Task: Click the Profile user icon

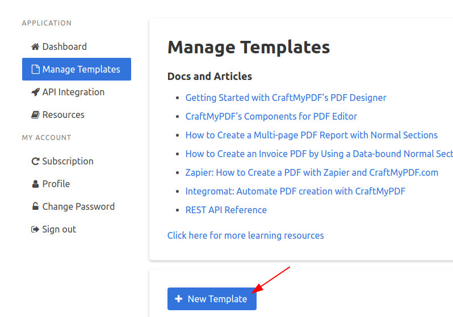Action: pos(35,184)
